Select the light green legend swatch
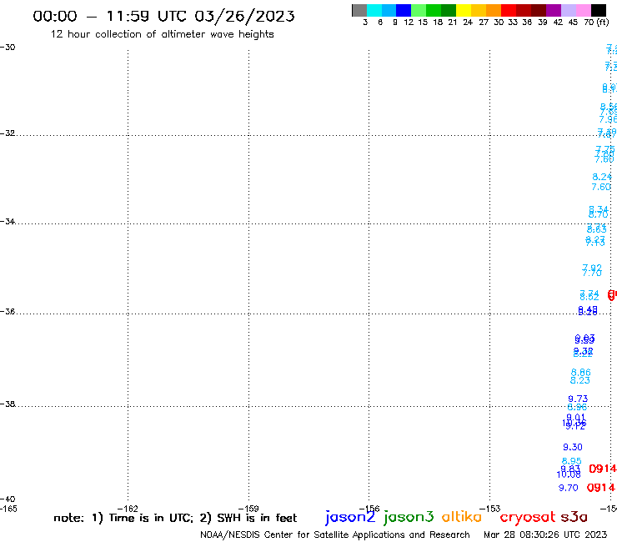This screenshot has height=542, width=617. (419, 10)
